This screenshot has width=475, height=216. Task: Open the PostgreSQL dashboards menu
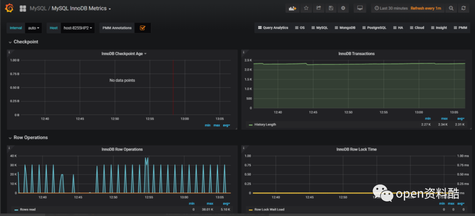(x=374, y=28)
